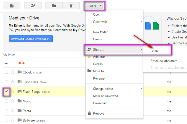Check the Ebook row checkbox

coord(6,72)
